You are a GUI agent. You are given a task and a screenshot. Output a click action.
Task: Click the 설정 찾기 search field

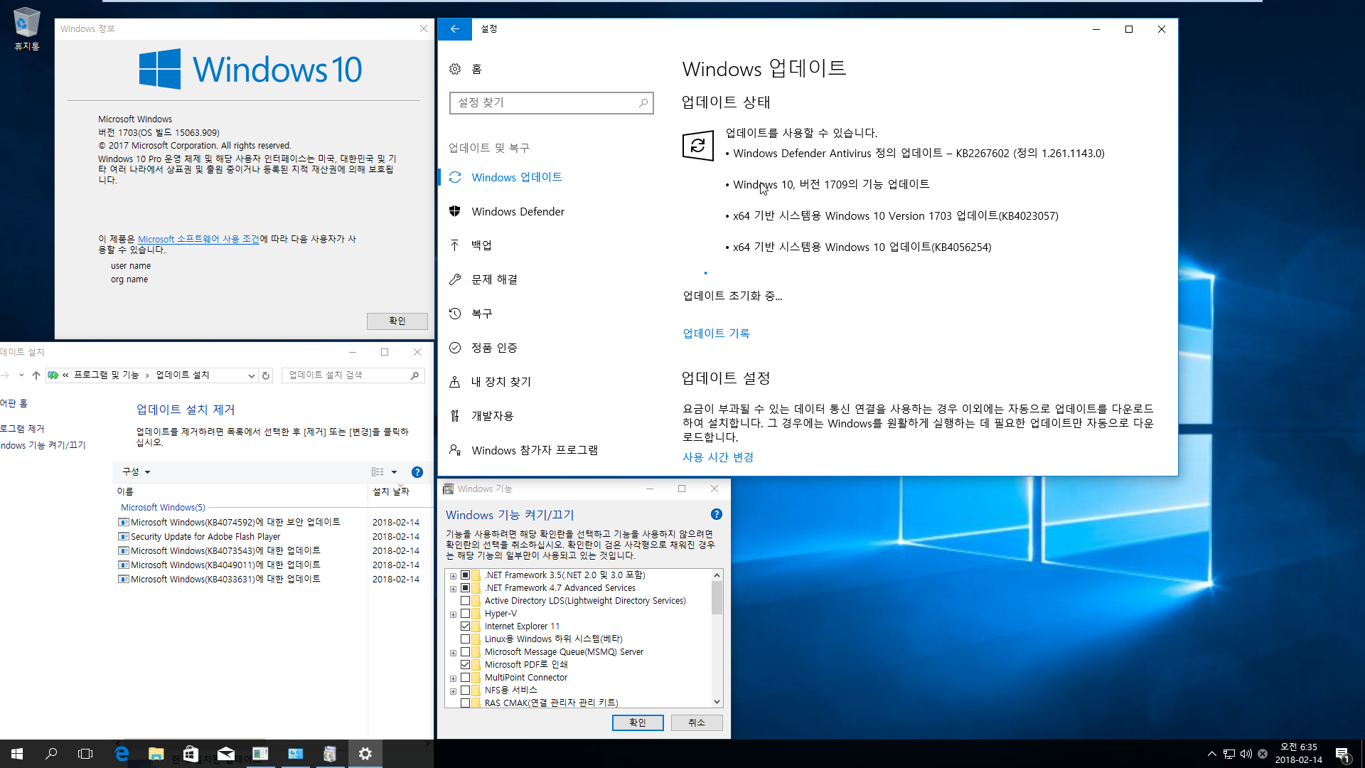coord(551,103)
